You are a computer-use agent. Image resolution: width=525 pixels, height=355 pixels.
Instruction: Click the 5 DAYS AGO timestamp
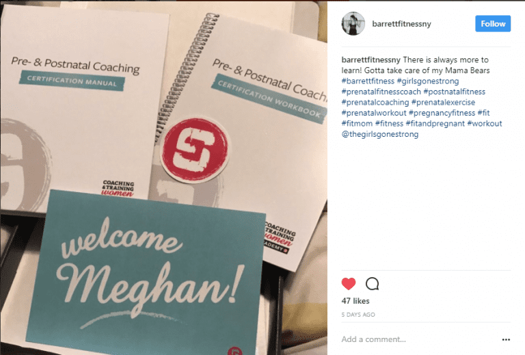358,315
